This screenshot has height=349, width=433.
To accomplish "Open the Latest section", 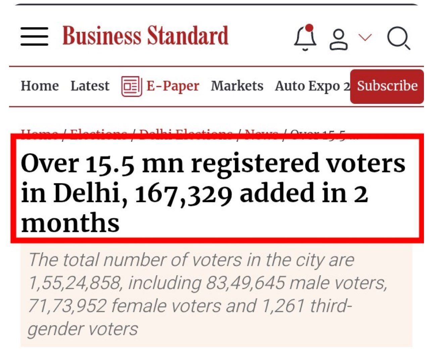I will [x=90, y=86].
